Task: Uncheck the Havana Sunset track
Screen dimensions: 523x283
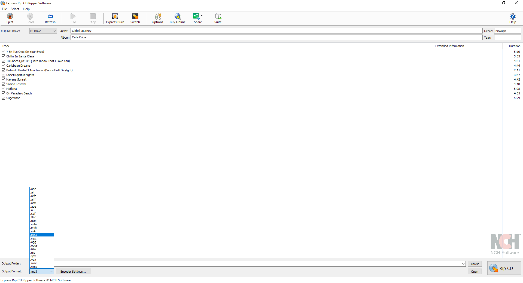Action: 3,79
